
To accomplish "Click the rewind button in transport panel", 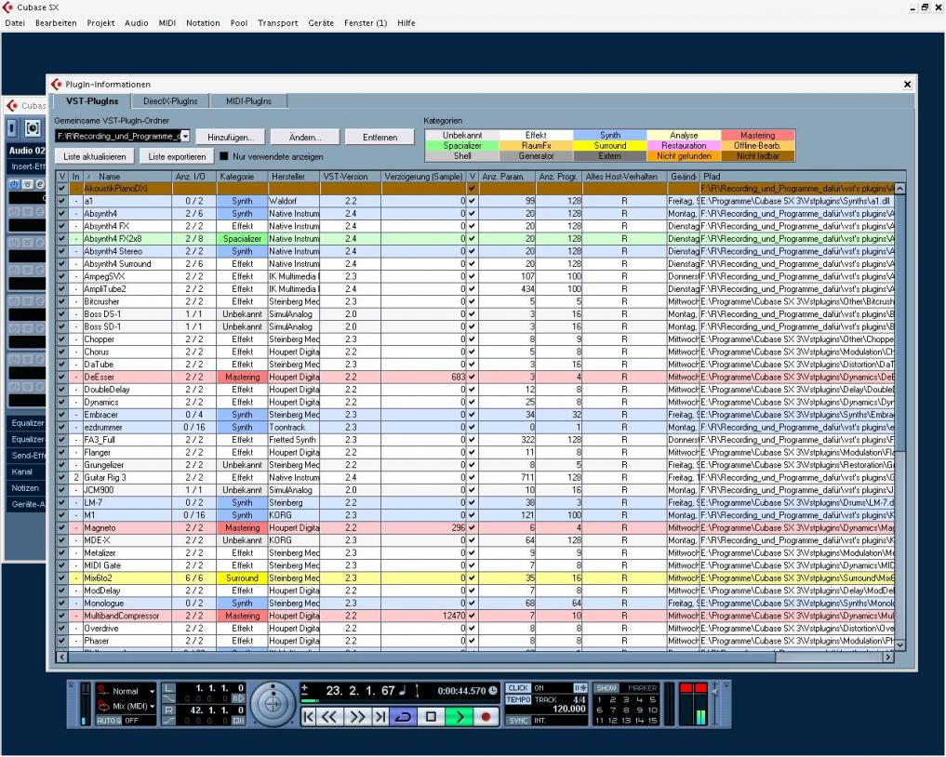I will point(329,717).
